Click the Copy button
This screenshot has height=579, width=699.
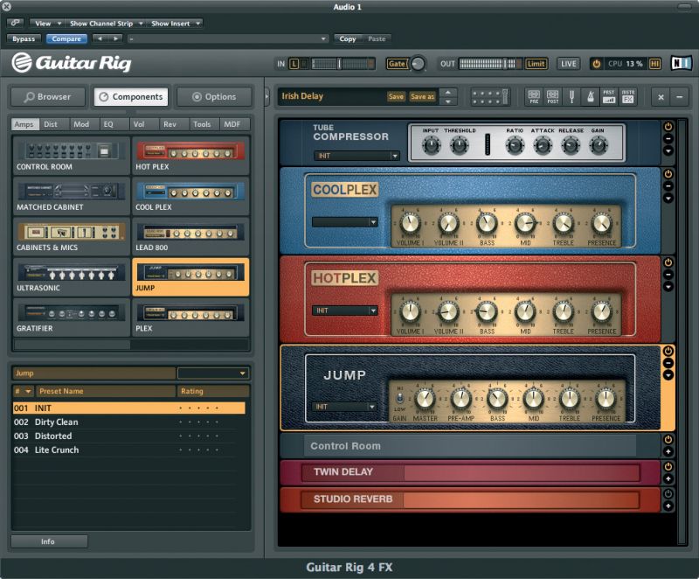[x=348, y=38]
